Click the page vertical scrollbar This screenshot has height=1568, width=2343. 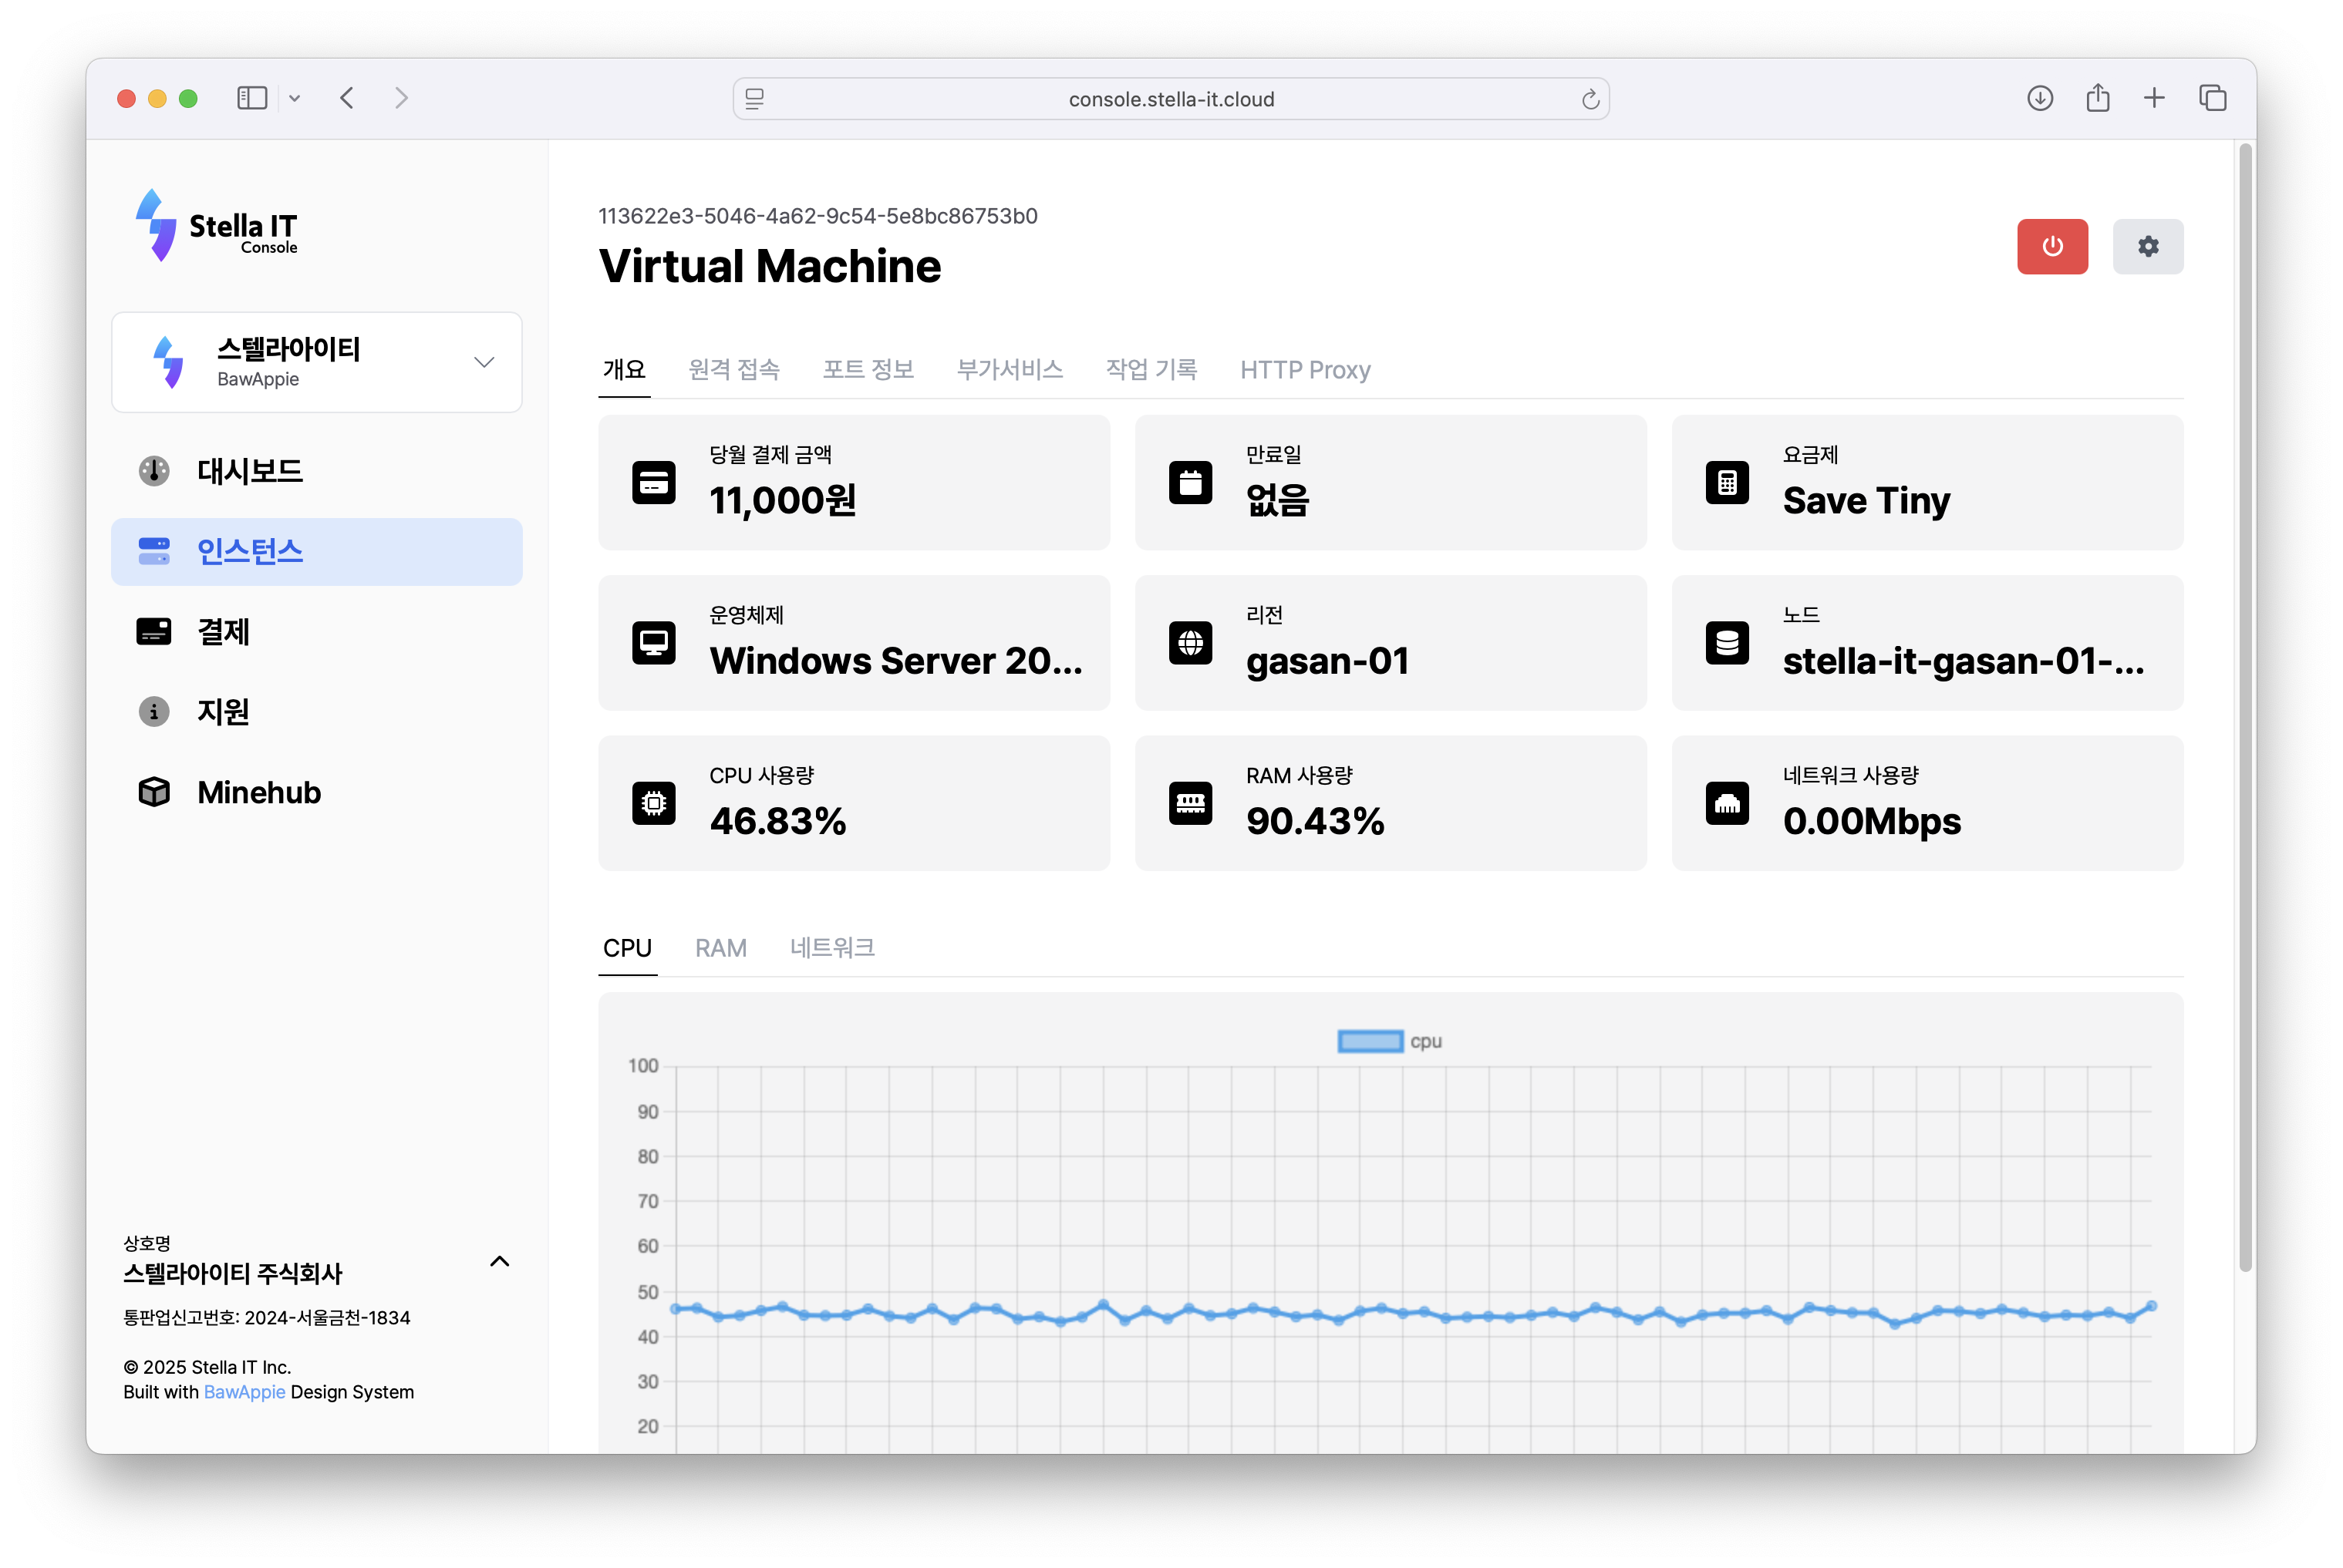click(2244, 700)
